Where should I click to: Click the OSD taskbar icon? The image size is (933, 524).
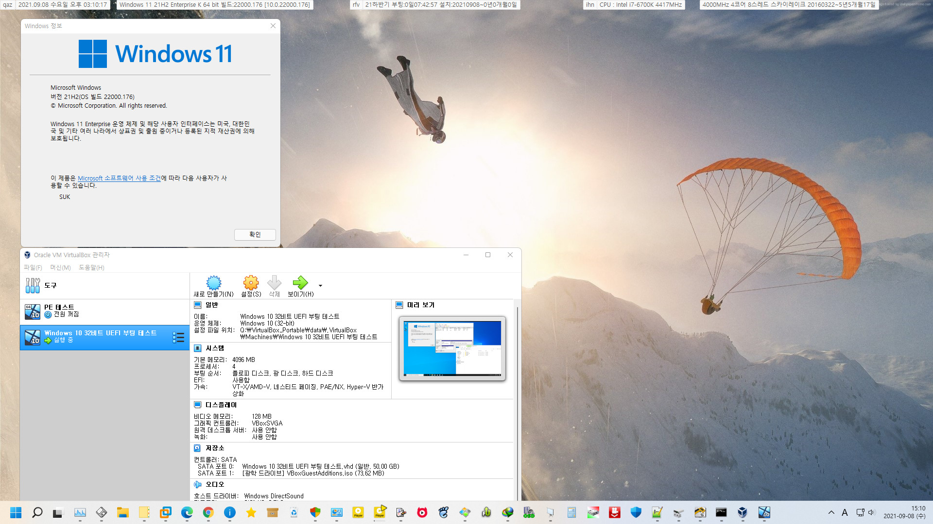pyautogui.click(x=529, y=512)
